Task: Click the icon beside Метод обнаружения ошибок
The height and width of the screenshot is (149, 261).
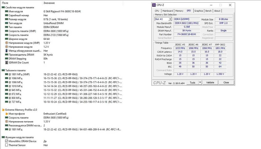Action: 7,51
